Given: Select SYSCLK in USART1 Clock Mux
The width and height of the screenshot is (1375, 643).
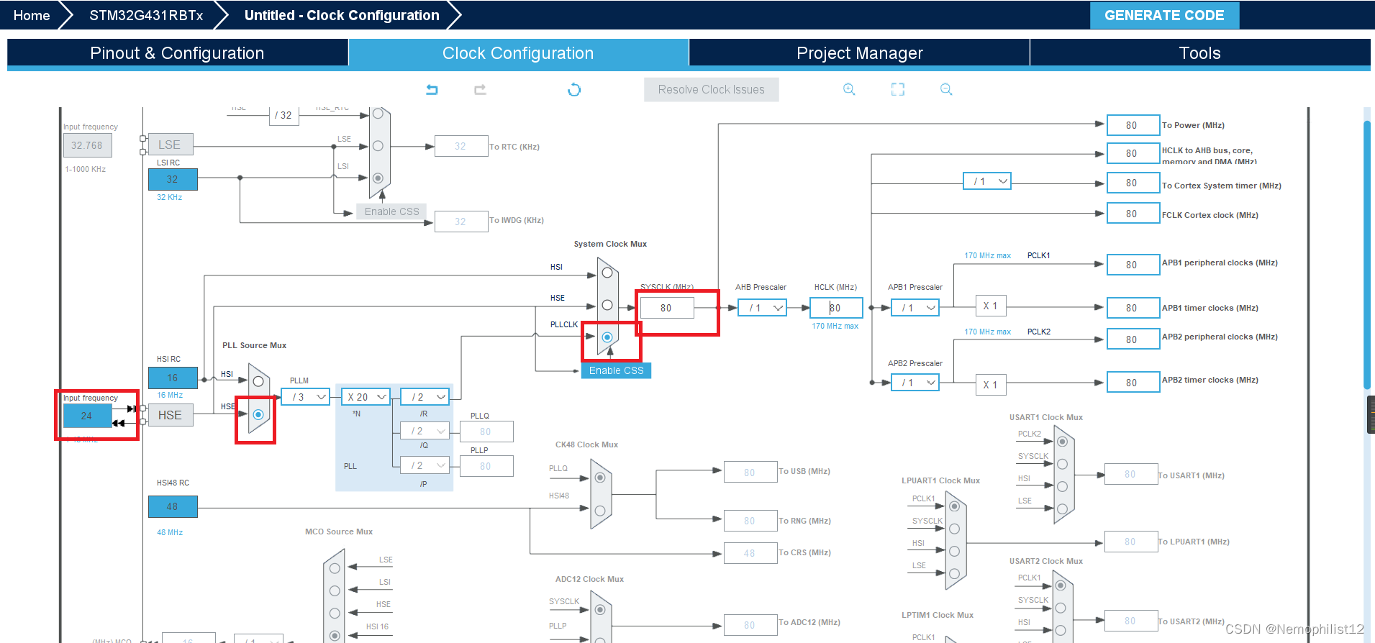Looking at the screenshot, I should 1062,464.
